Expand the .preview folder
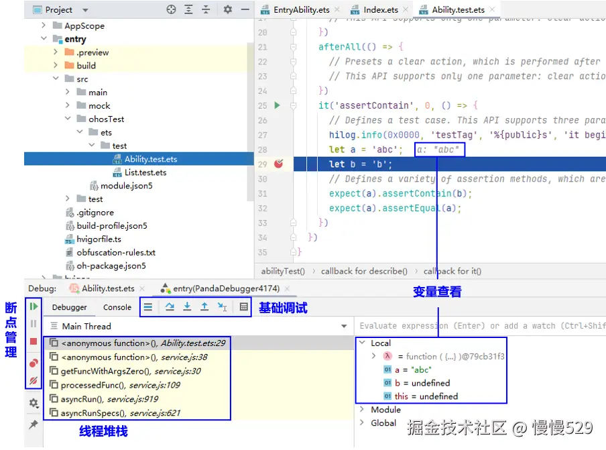606x450 pixels. pos(56,52)
